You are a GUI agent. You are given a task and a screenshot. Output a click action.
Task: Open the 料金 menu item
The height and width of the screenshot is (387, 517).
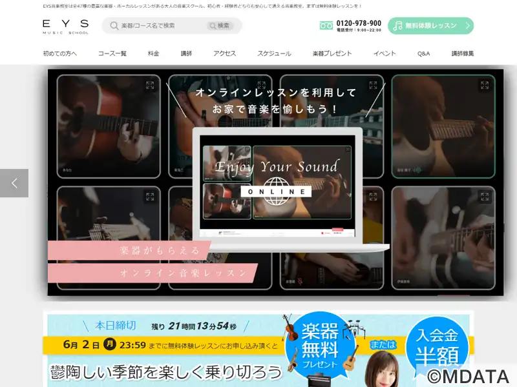[x=153, y=54]
